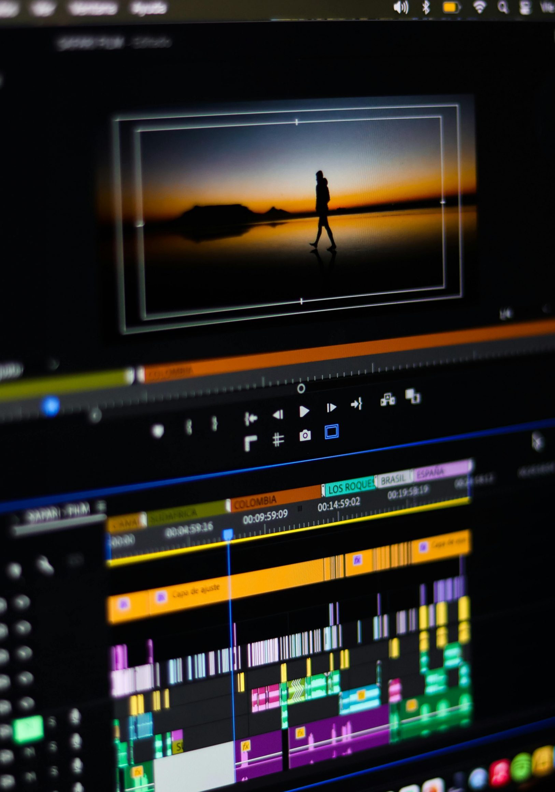The height and width of the screenshot is (792, 555).
Task: Add a marker with the shield icon
Action: (158, 431)
